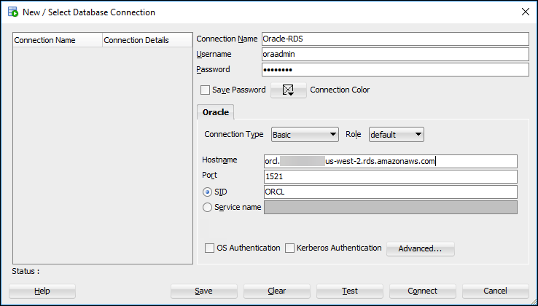The width and height of the screenshot is (538, 306).
Task: Click the Connect button
Action: 422,291
